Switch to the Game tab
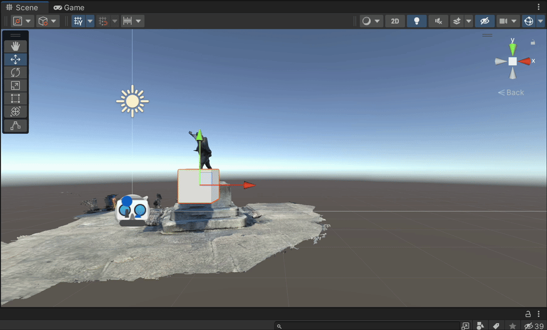Viewport: 547px width, 330px height. coord(68,7)
